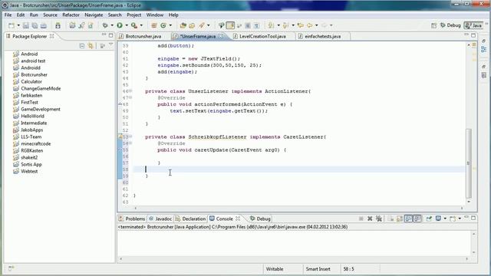Open the Window menu
The image size is (491, 276).
click(x=155, y=15)
